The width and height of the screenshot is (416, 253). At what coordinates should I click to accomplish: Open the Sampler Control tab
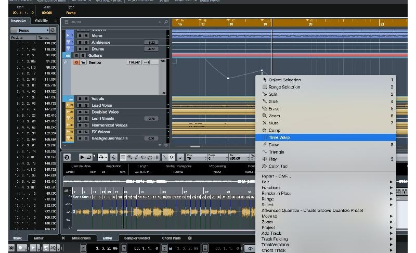coord(137,238)
